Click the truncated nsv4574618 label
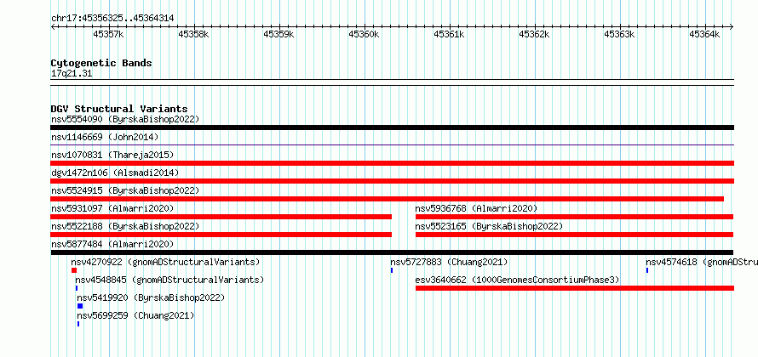The width and height of the screenshot is (758, 357). point(702,262)
